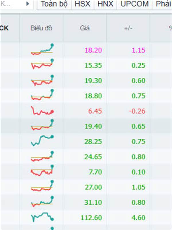The width and height of the screenshot is (172, 230).
Task: Expand the dropdown arrow beside the search box
Action: click(28, 4)
